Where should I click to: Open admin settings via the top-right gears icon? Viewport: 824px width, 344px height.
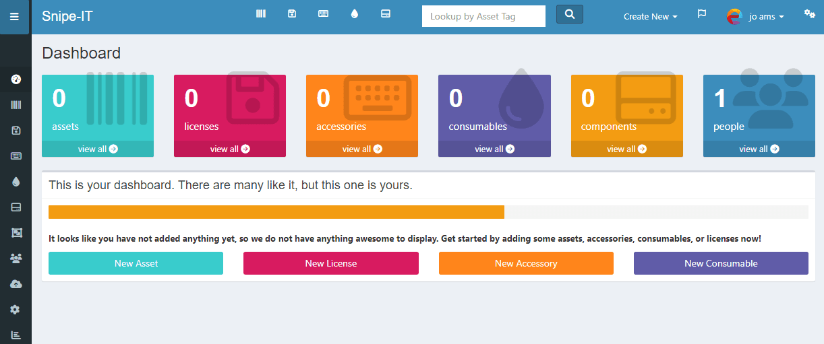click(x=809, y=13)
